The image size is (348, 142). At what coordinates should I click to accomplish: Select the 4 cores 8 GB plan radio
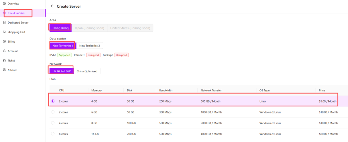point(53,123)
